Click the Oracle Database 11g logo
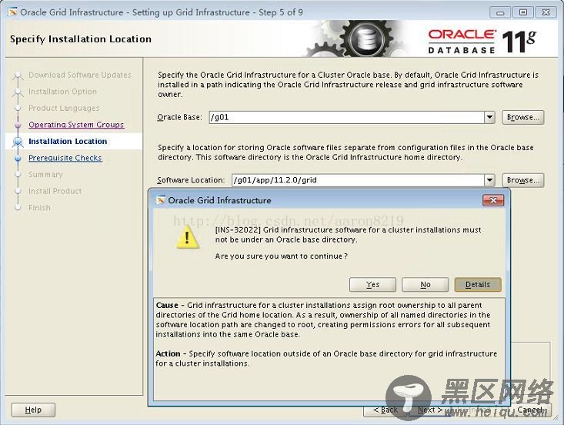 point(482,42)
